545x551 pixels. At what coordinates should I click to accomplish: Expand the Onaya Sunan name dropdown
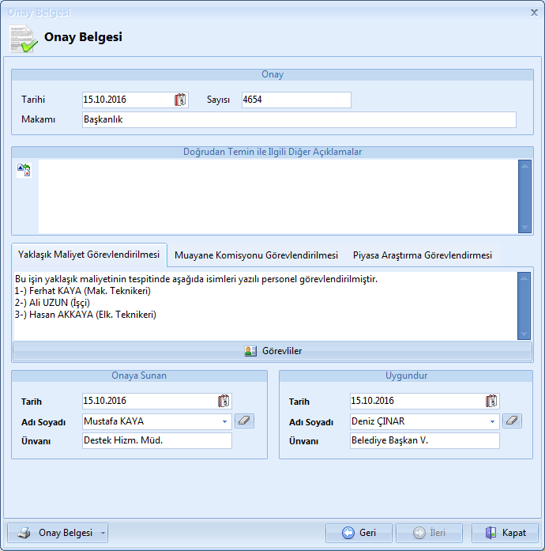pyautogui.click(x=224, y=421)
